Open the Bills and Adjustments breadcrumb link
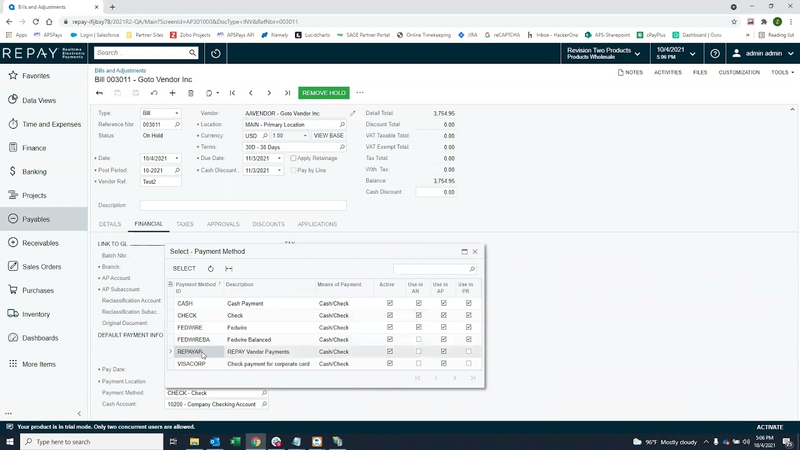Viewport: 800px width, 450px height. [121, 71]
